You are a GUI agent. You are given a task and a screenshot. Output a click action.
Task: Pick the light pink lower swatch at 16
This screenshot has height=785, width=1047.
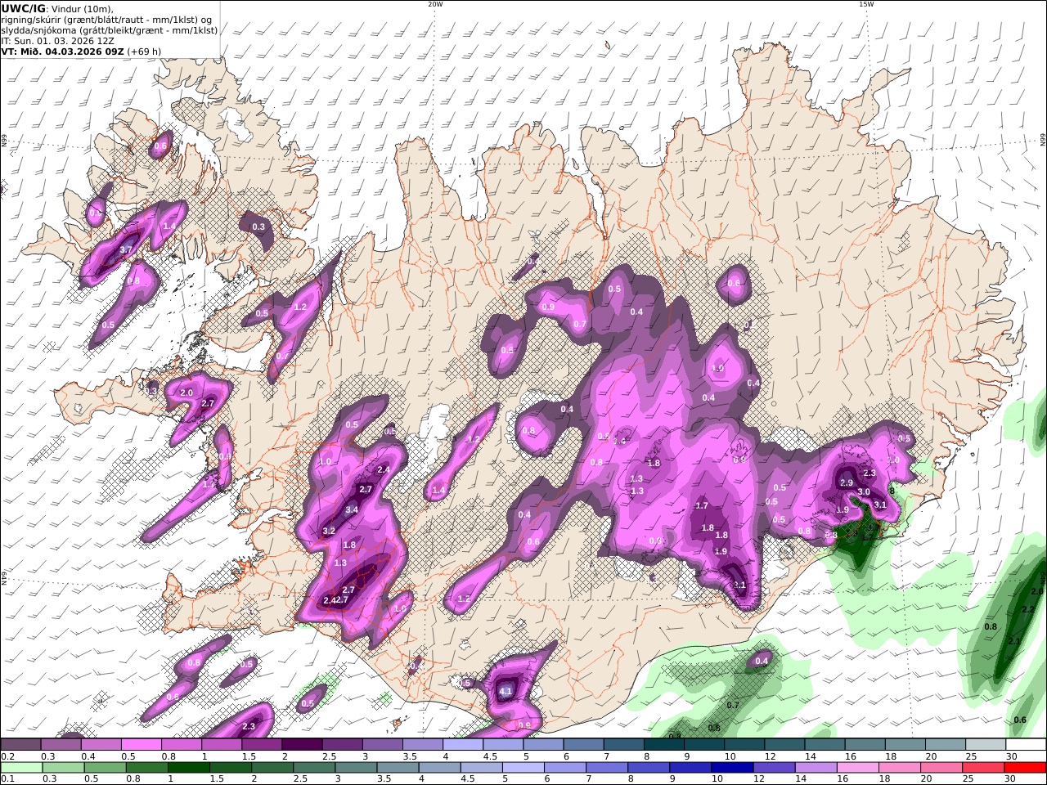[x=857, y=768]
